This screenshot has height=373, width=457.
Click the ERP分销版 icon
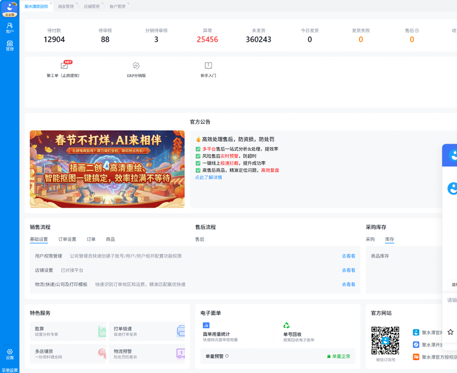pyautogui.click(x=136, y=66)
